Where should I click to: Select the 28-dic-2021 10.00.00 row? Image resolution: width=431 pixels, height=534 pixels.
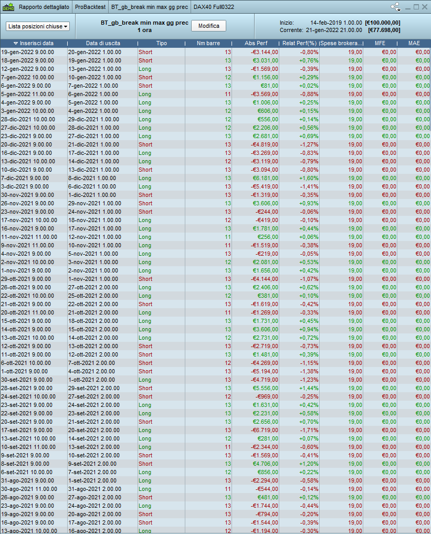click(x=215, y=120)
